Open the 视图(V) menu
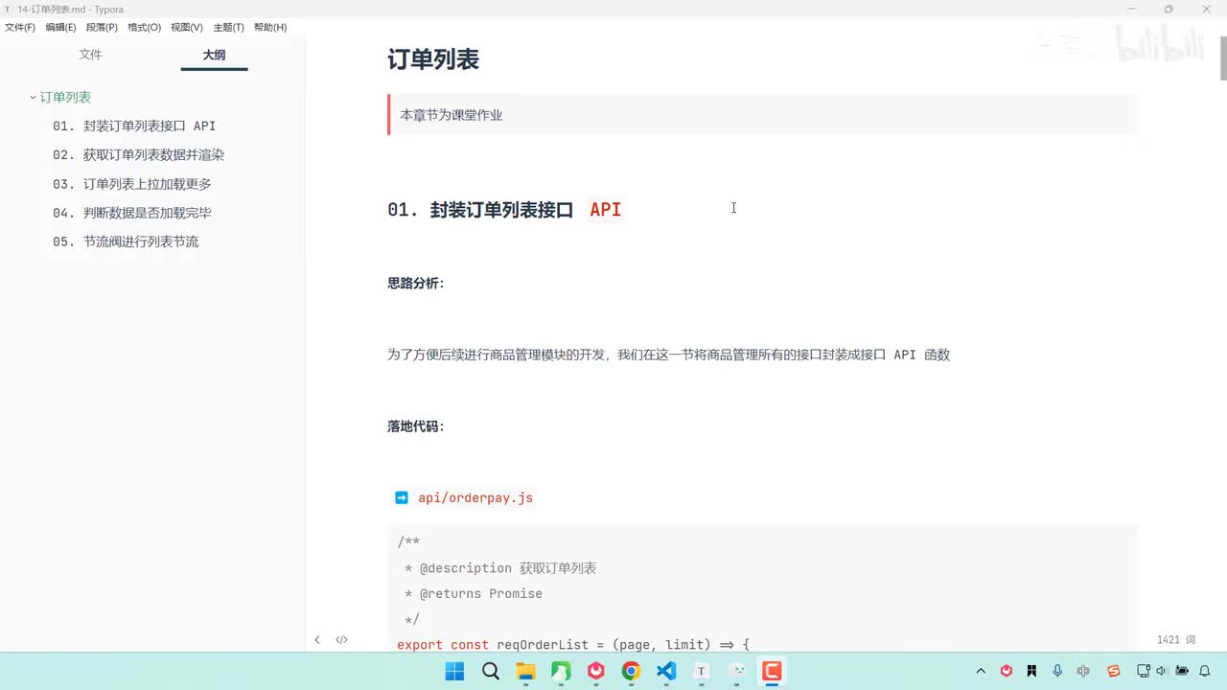 (187, 28)
